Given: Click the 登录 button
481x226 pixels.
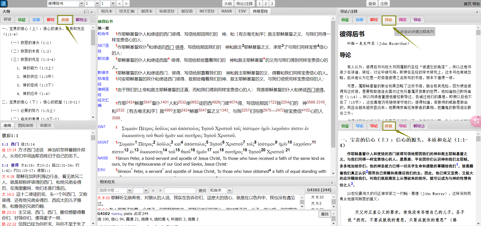Looking at the screenshot, I should 372,4.
